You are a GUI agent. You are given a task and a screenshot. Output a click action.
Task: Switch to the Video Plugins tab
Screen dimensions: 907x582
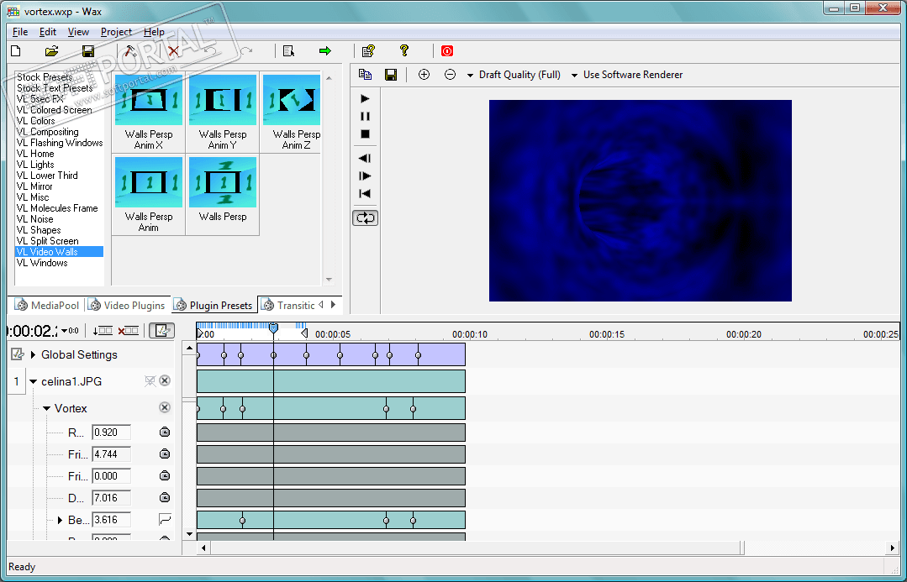[127, 305]
